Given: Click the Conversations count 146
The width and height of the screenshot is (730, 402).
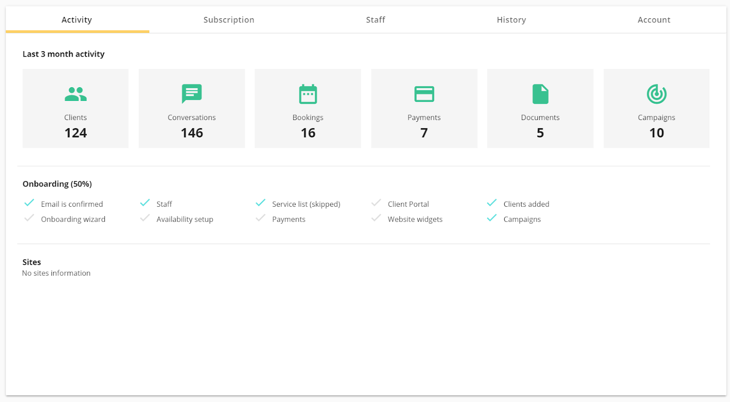Looking at the screenshot, I should 192,133.
